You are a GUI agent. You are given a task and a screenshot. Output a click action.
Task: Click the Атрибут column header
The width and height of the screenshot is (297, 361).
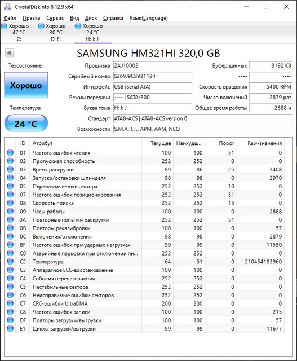pos(86,143)
